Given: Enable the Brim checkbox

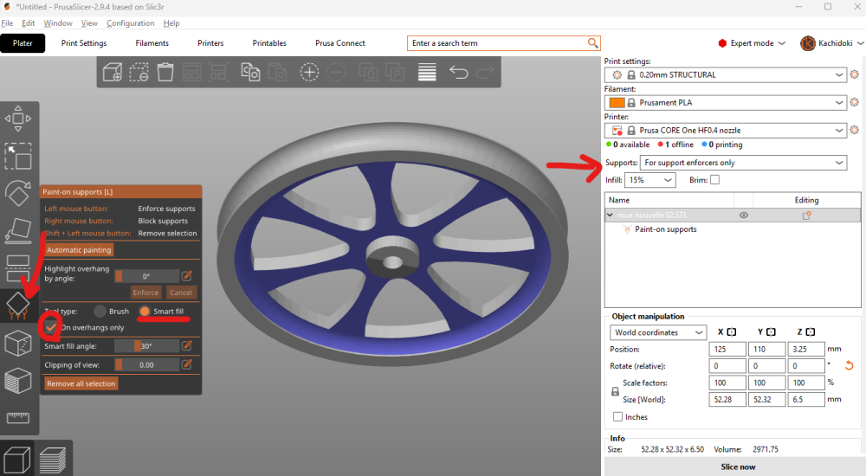Looking at the screenshot, I should (x=714, y=180).
